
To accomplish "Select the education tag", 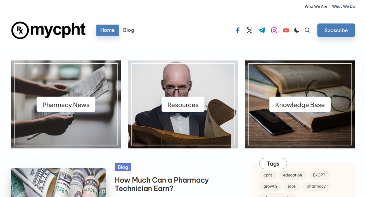I will point(292,175).
